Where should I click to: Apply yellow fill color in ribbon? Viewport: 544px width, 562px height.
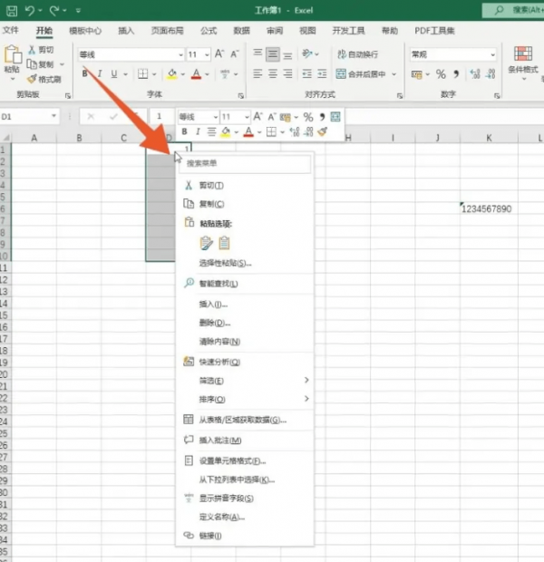click(172, 74)
